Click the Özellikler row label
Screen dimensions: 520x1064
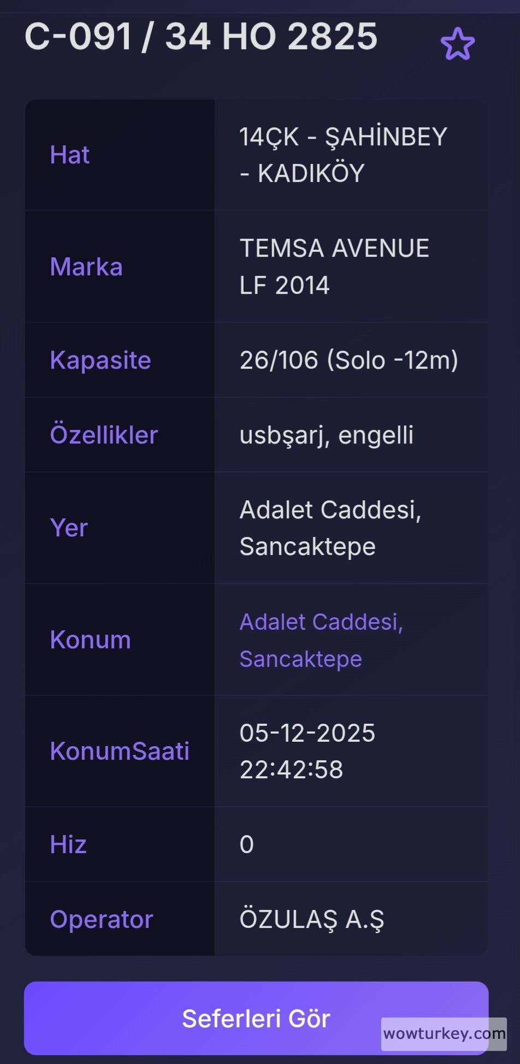(104, 435)
